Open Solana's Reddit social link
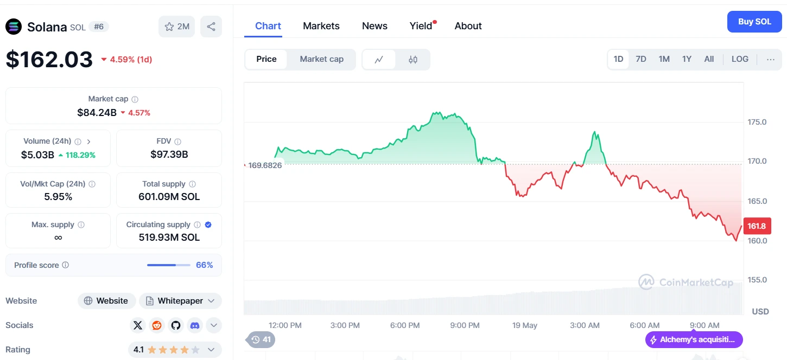The width and height of the screenshot is (787, 360). (157, 325)
